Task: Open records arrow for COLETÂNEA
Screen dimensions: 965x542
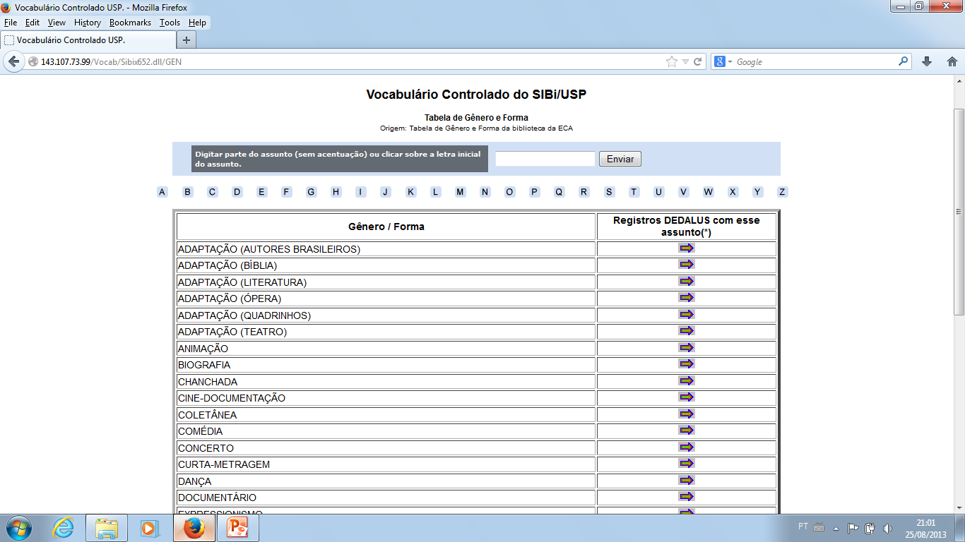Action: click(x=687, y=414)
